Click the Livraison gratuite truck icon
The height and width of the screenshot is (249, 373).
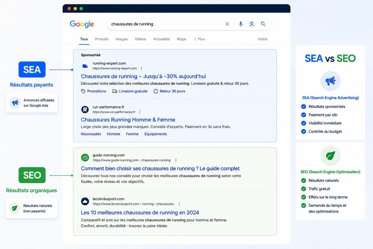(x=115, y=91)
